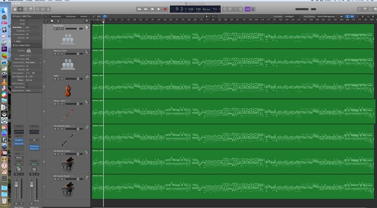
Task: Start recording with red Record button
Action: pyautogui.click(x=165, y=9)
